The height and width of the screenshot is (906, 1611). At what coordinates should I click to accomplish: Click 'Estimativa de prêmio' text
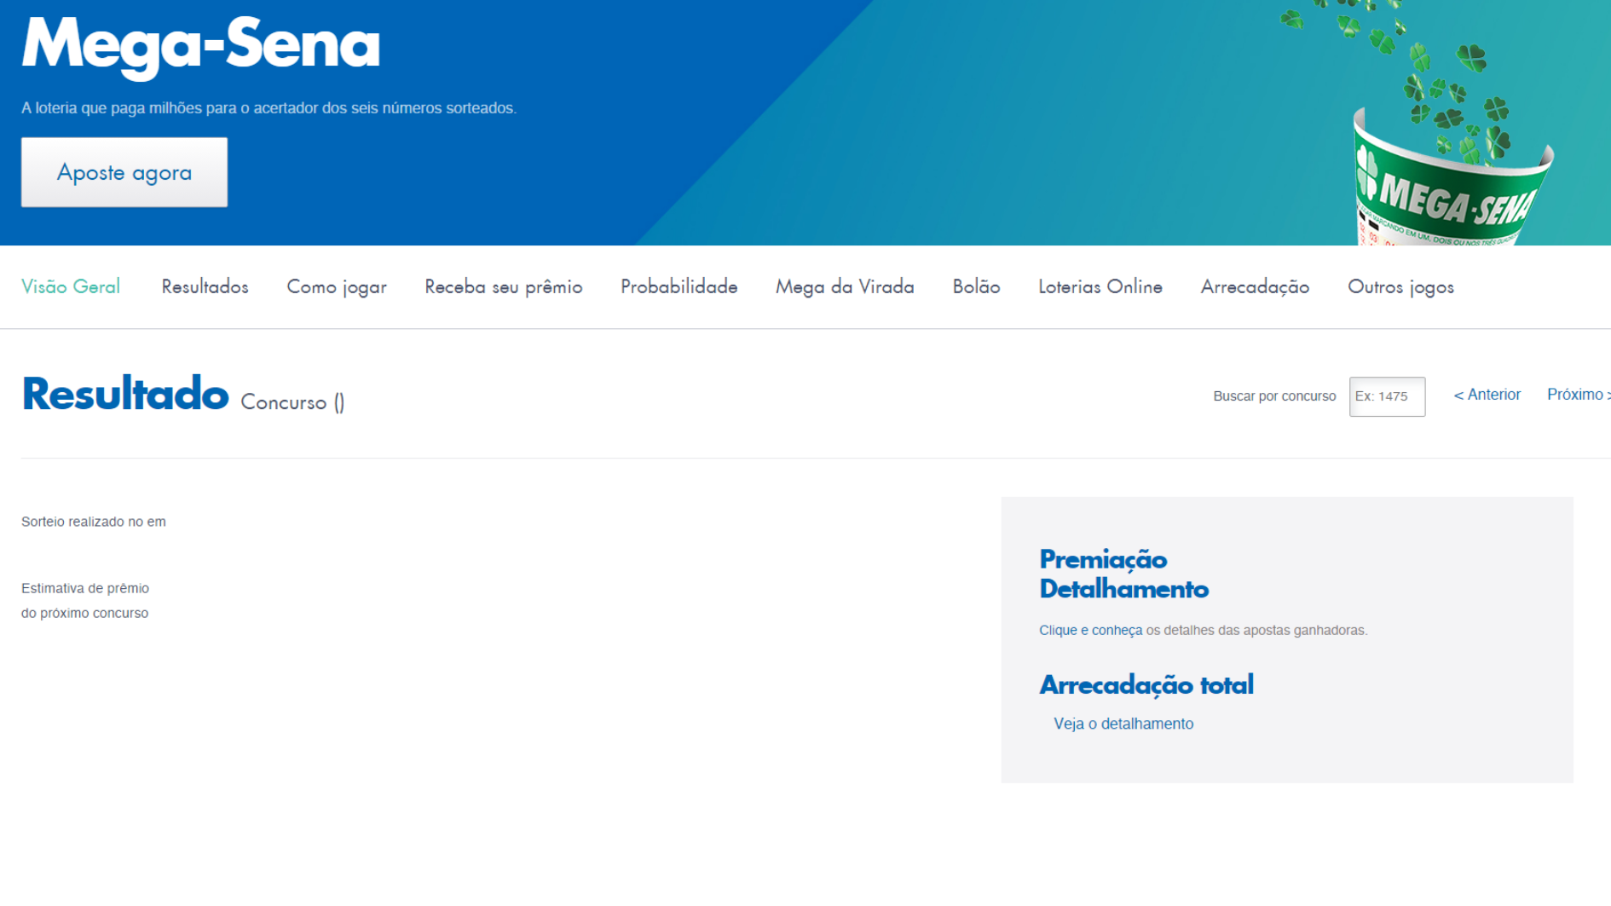[85, 588]
